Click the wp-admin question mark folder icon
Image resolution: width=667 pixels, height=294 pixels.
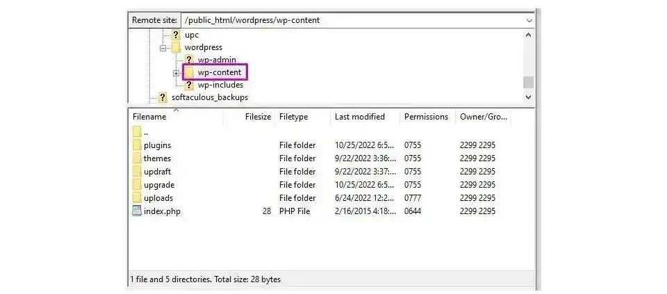coord(188,60)
